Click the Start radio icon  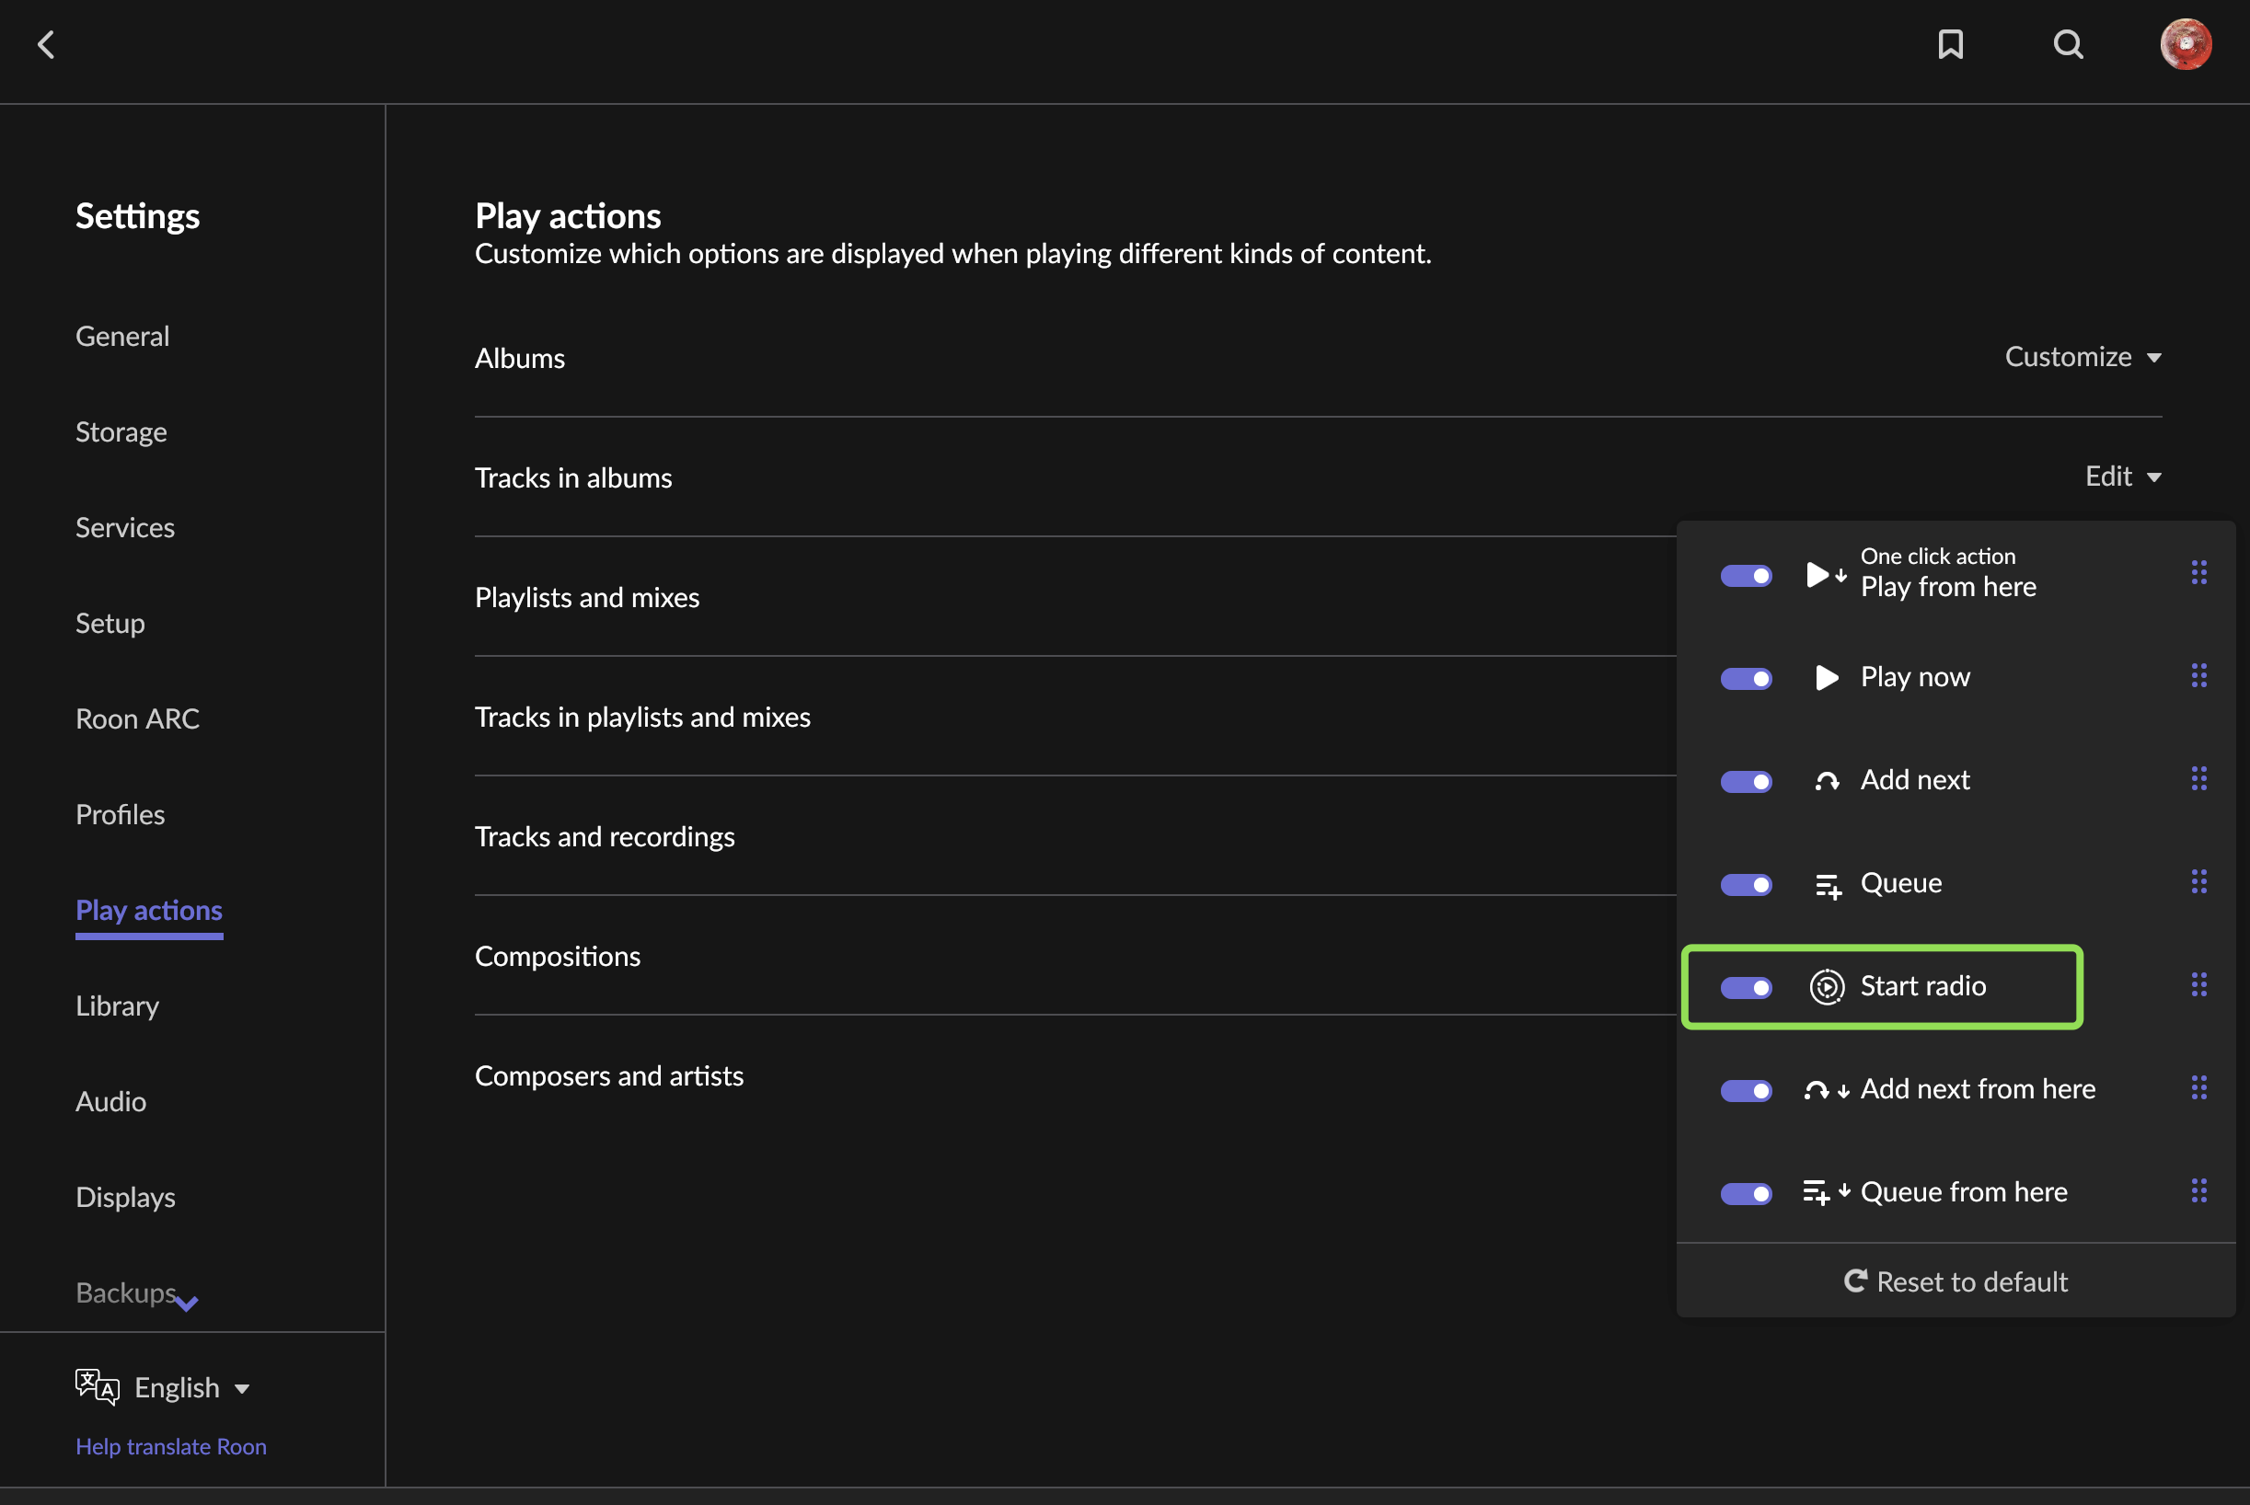(x=1827, y=987)
